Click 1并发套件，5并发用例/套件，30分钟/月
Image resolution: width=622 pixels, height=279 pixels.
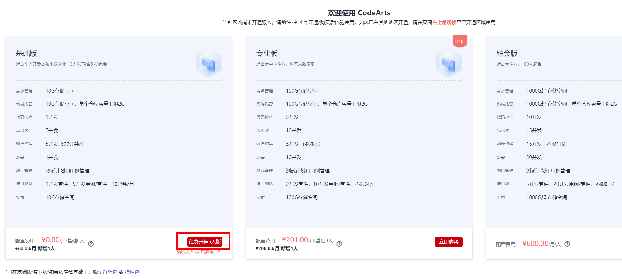tap(90, 184)
